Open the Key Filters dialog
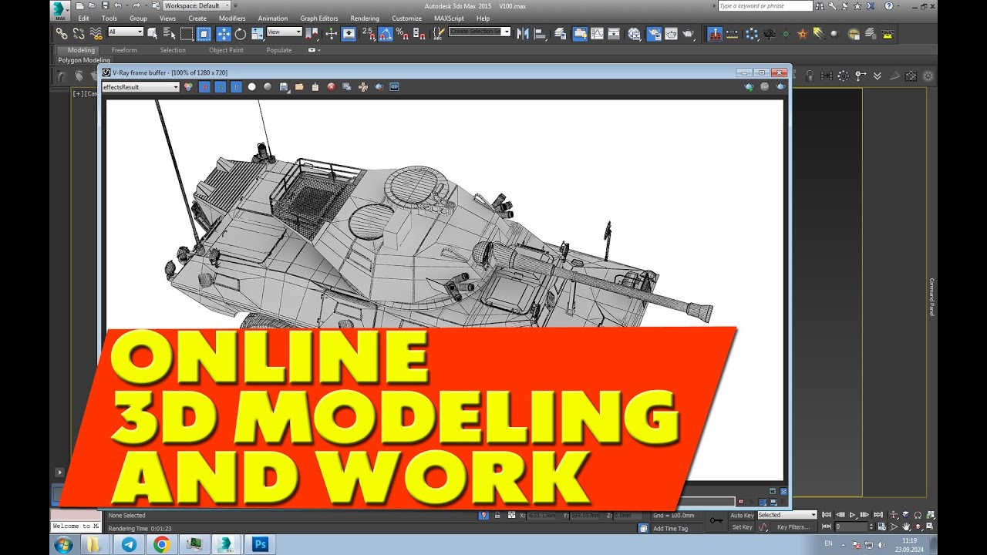Image resolution: width=987 pixels, height=555 pixels. coord(793,527)
